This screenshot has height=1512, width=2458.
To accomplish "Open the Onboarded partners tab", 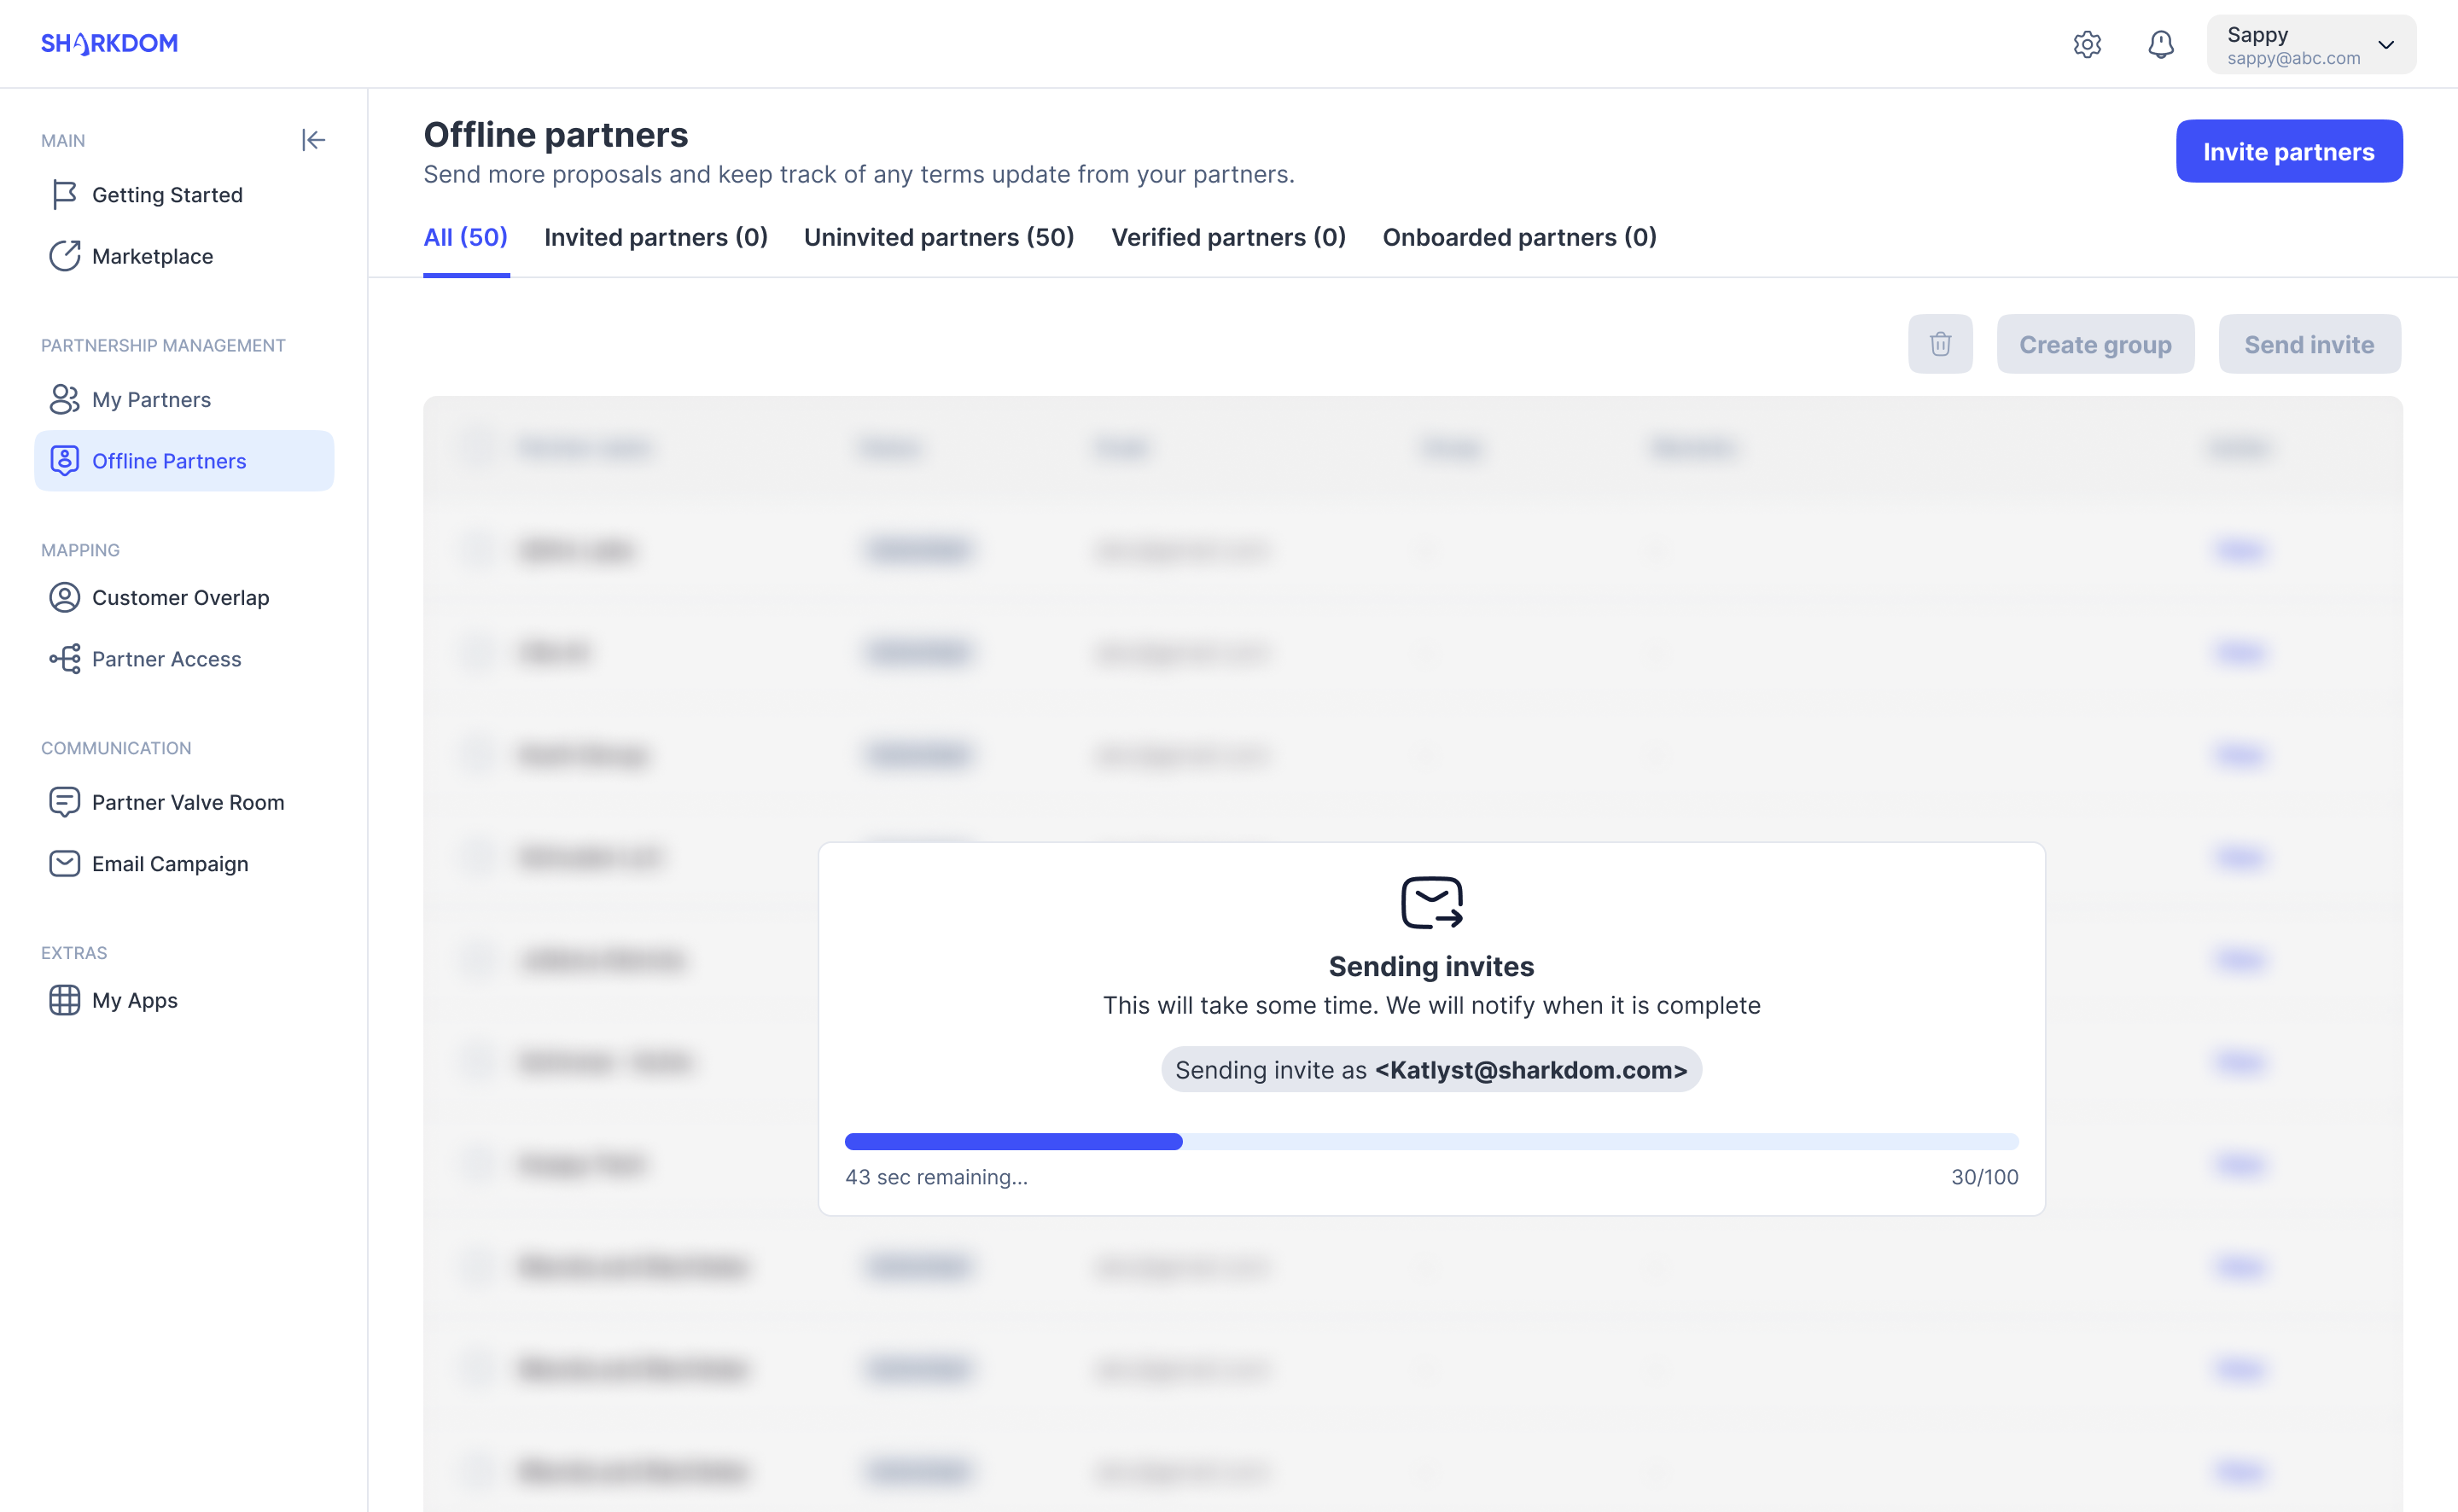I will pos(1519,237).
